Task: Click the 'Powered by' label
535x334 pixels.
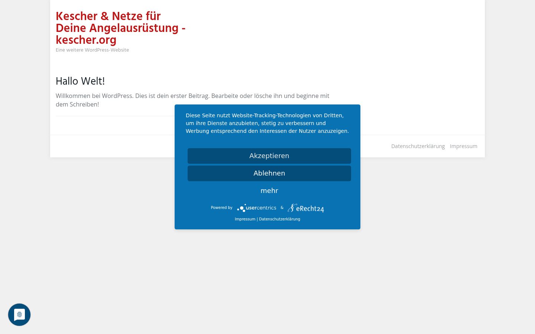Action: point(221,208)
